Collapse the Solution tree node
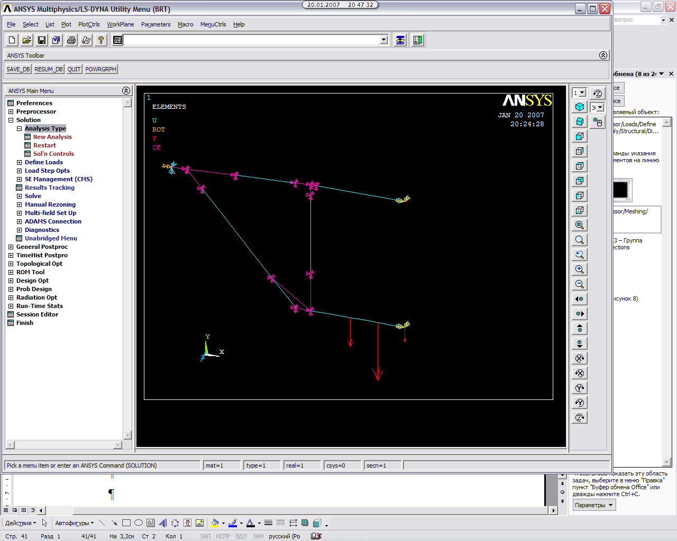677x541 pixels. pos(11,120)
